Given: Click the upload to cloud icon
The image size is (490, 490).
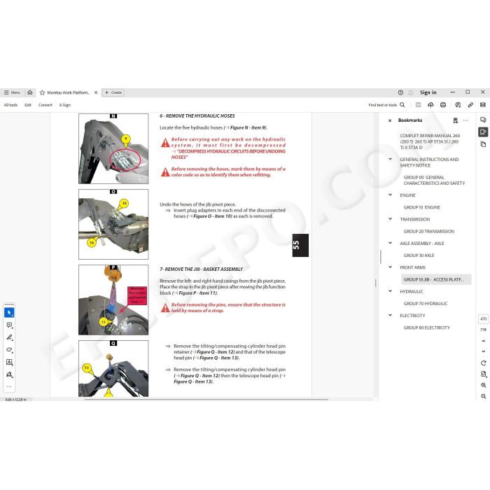Looking at the screenshot, I should click(430, 105).
